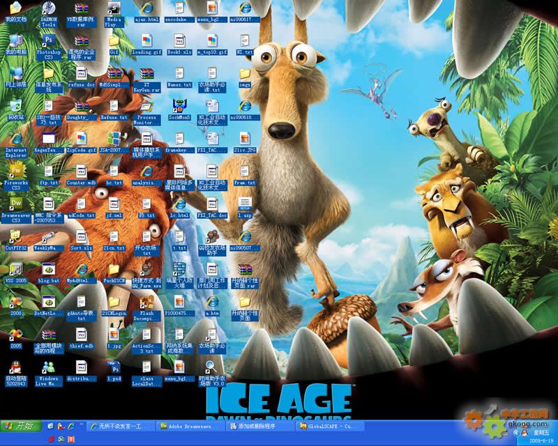Open Flash Decompiler shortcut
This screenshot has height=446, width=558.
pyautogui.click(x=146, y=309)
